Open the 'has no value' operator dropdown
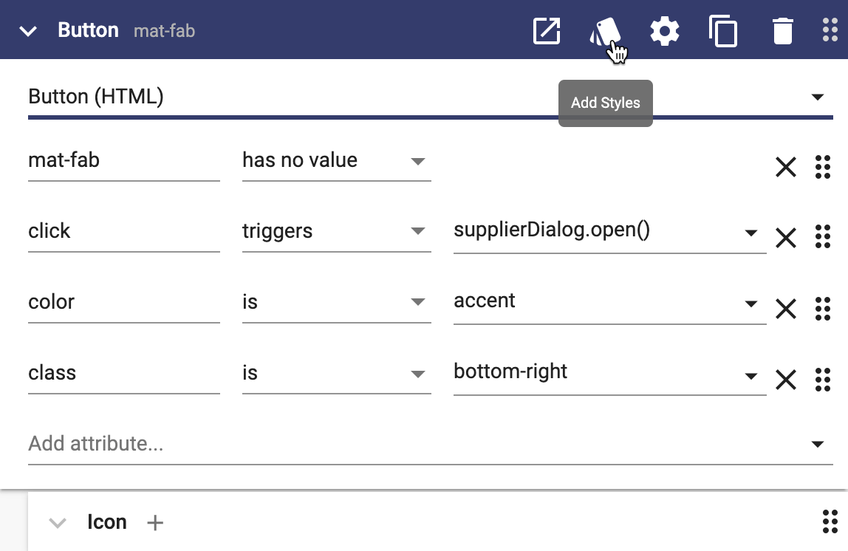Image resolution: width=848 pixels, height=551 pixels. [x=417, y=161]
